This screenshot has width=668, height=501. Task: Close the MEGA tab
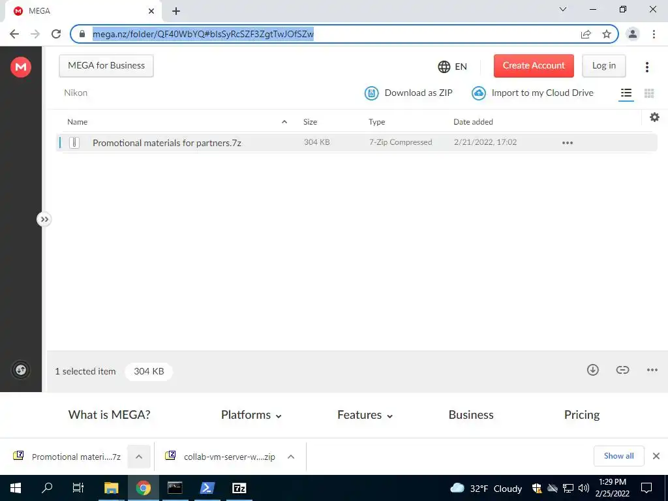click(151, 11)
